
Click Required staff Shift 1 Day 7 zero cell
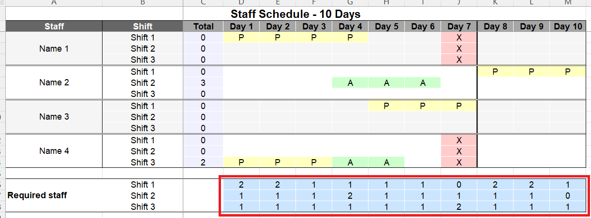[x=459, y=184]
